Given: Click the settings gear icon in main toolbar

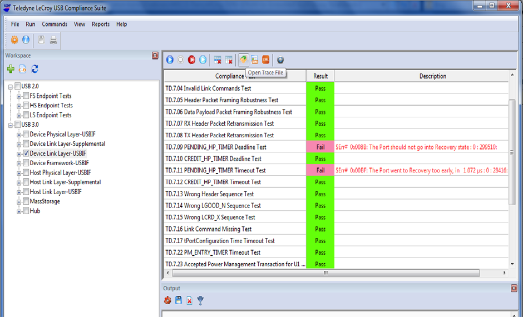Looking at the screenshot, I should (14, 40).
